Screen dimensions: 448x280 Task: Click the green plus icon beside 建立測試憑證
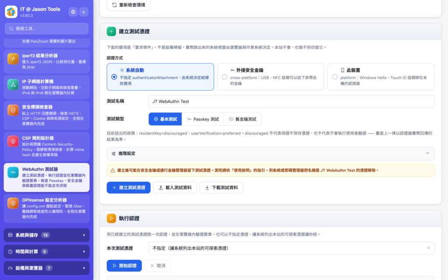(112, 31)
